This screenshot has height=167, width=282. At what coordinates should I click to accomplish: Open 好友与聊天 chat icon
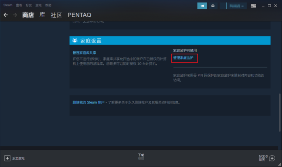272,158
